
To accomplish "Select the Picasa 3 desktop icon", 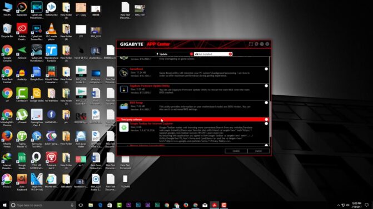I will pos(7,181).
